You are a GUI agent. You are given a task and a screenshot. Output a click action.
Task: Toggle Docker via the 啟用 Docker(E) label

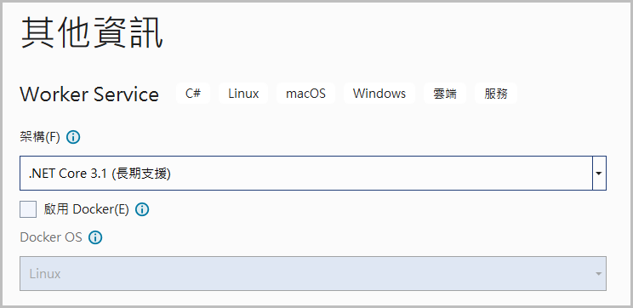[x=87, y=209]
